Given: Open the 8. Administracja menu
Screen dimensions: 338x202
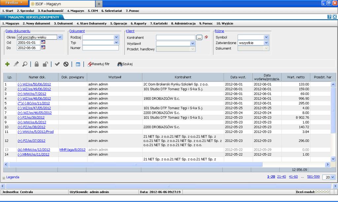Looking at the screenshot, I should 183,23.
